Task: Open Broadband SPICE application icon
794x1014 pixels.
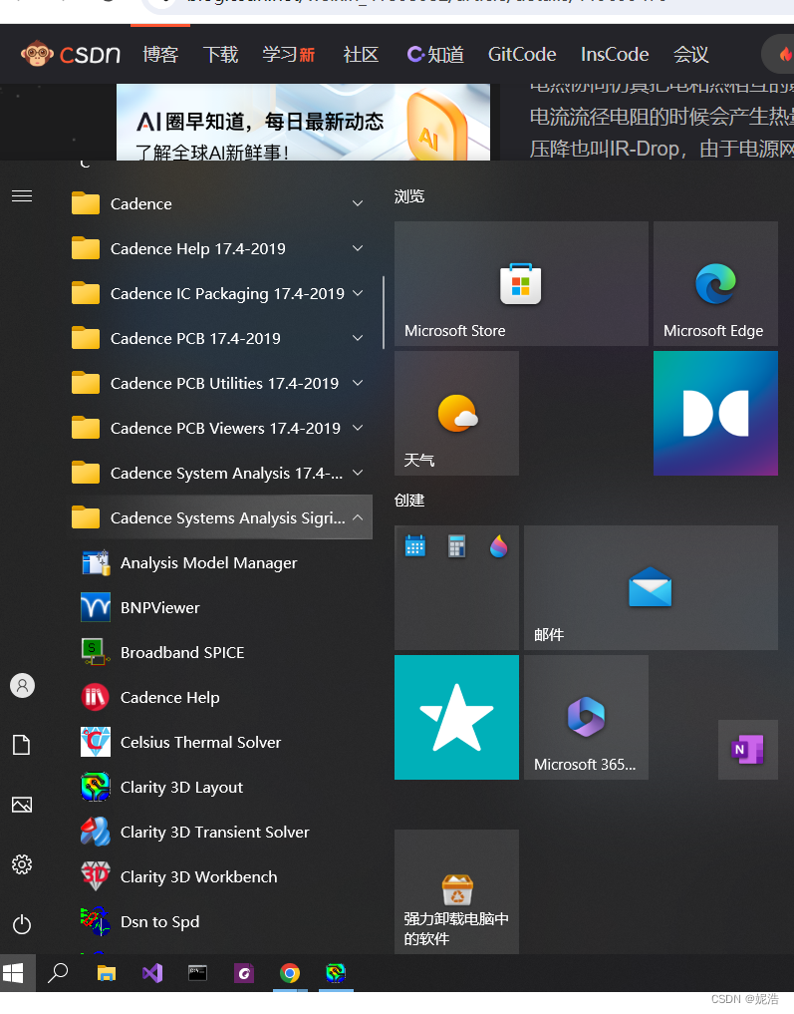Action: (x=96, y=652)
